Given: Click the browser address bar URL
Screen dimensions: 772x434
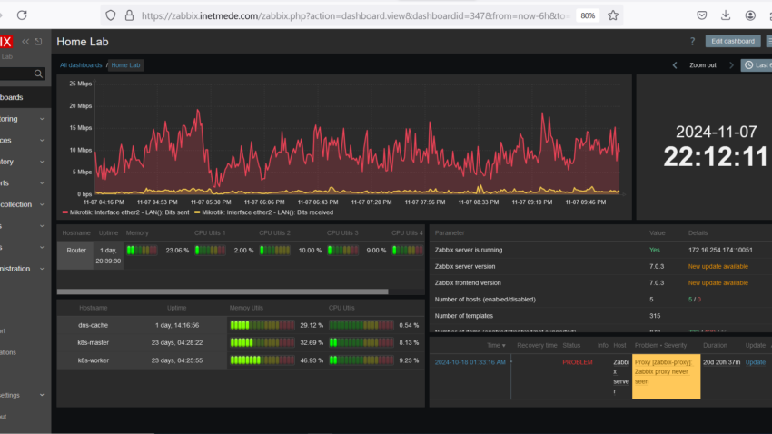Looking at the screenshot, I should point(353,15).
